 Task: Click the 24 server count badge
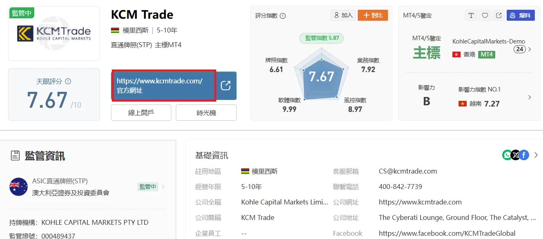(519, 49)
